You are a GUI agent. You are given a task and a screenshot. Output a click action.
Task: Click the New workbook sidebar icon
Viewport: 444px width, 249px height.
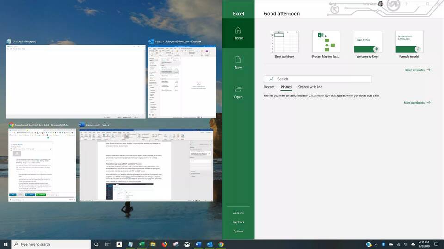pos(238,62)
